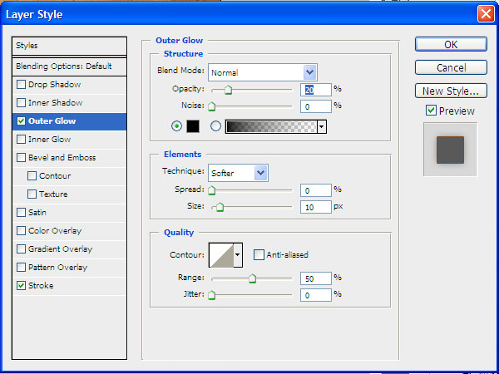Open the gradient picker dropdown arrow
499x374 pixels.
(321, 126)
